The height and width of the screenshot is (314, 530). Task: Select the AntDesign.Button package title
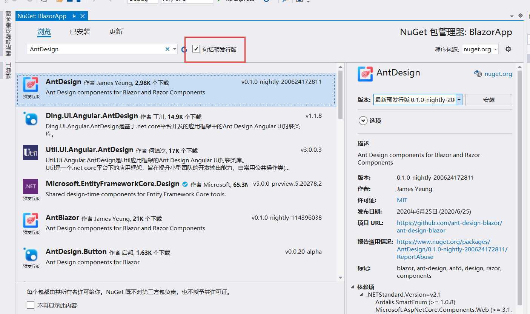pyautogui.click(x=76, y=252)
